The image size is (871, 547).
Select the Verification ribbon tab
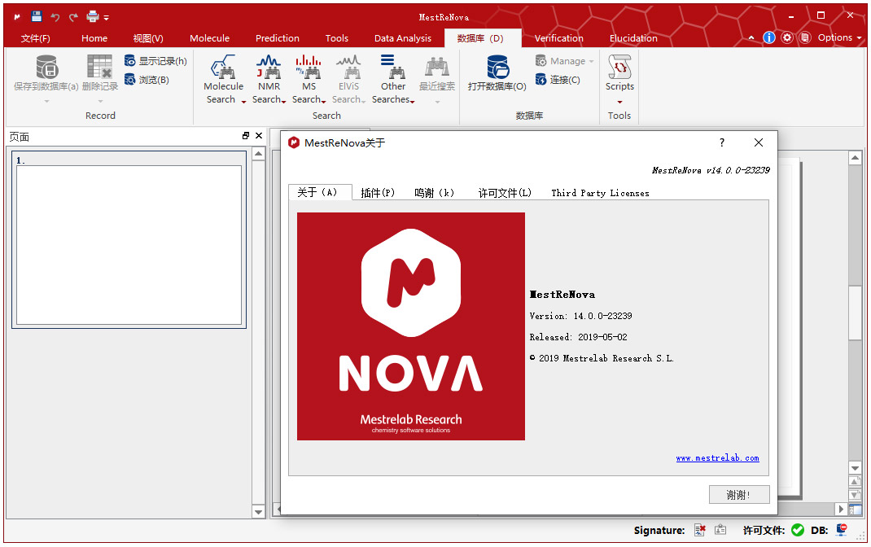pos(558,37)
